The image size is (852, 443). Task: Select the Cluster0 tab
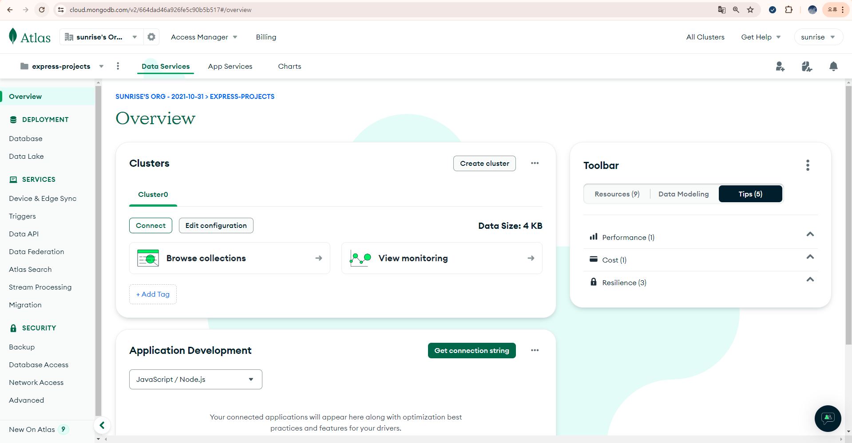[x=153, y=195]
